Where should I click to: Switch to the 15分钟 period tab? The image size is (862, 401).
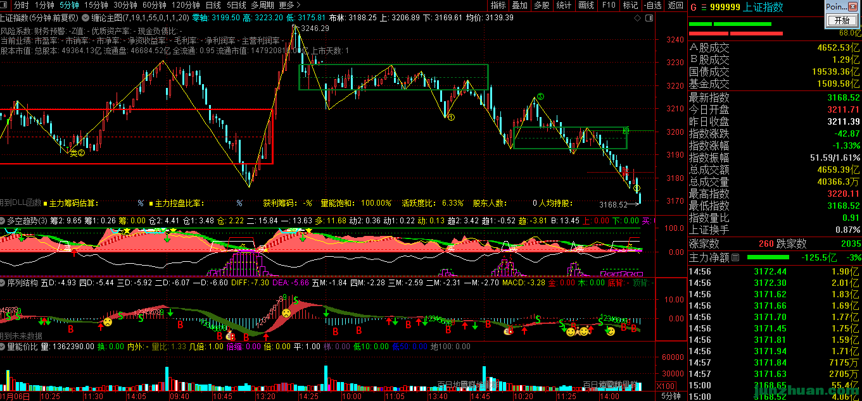[x=96, y=5]
